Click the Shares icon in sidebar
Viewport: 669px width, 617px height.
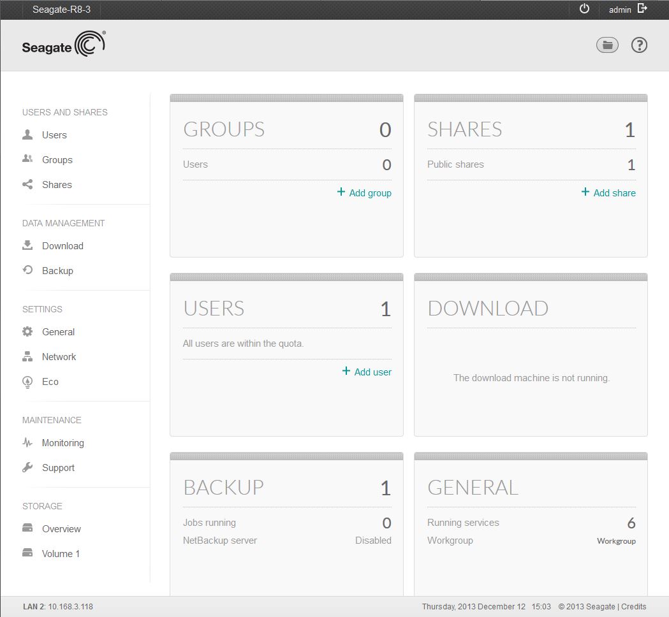click(27, 184)
